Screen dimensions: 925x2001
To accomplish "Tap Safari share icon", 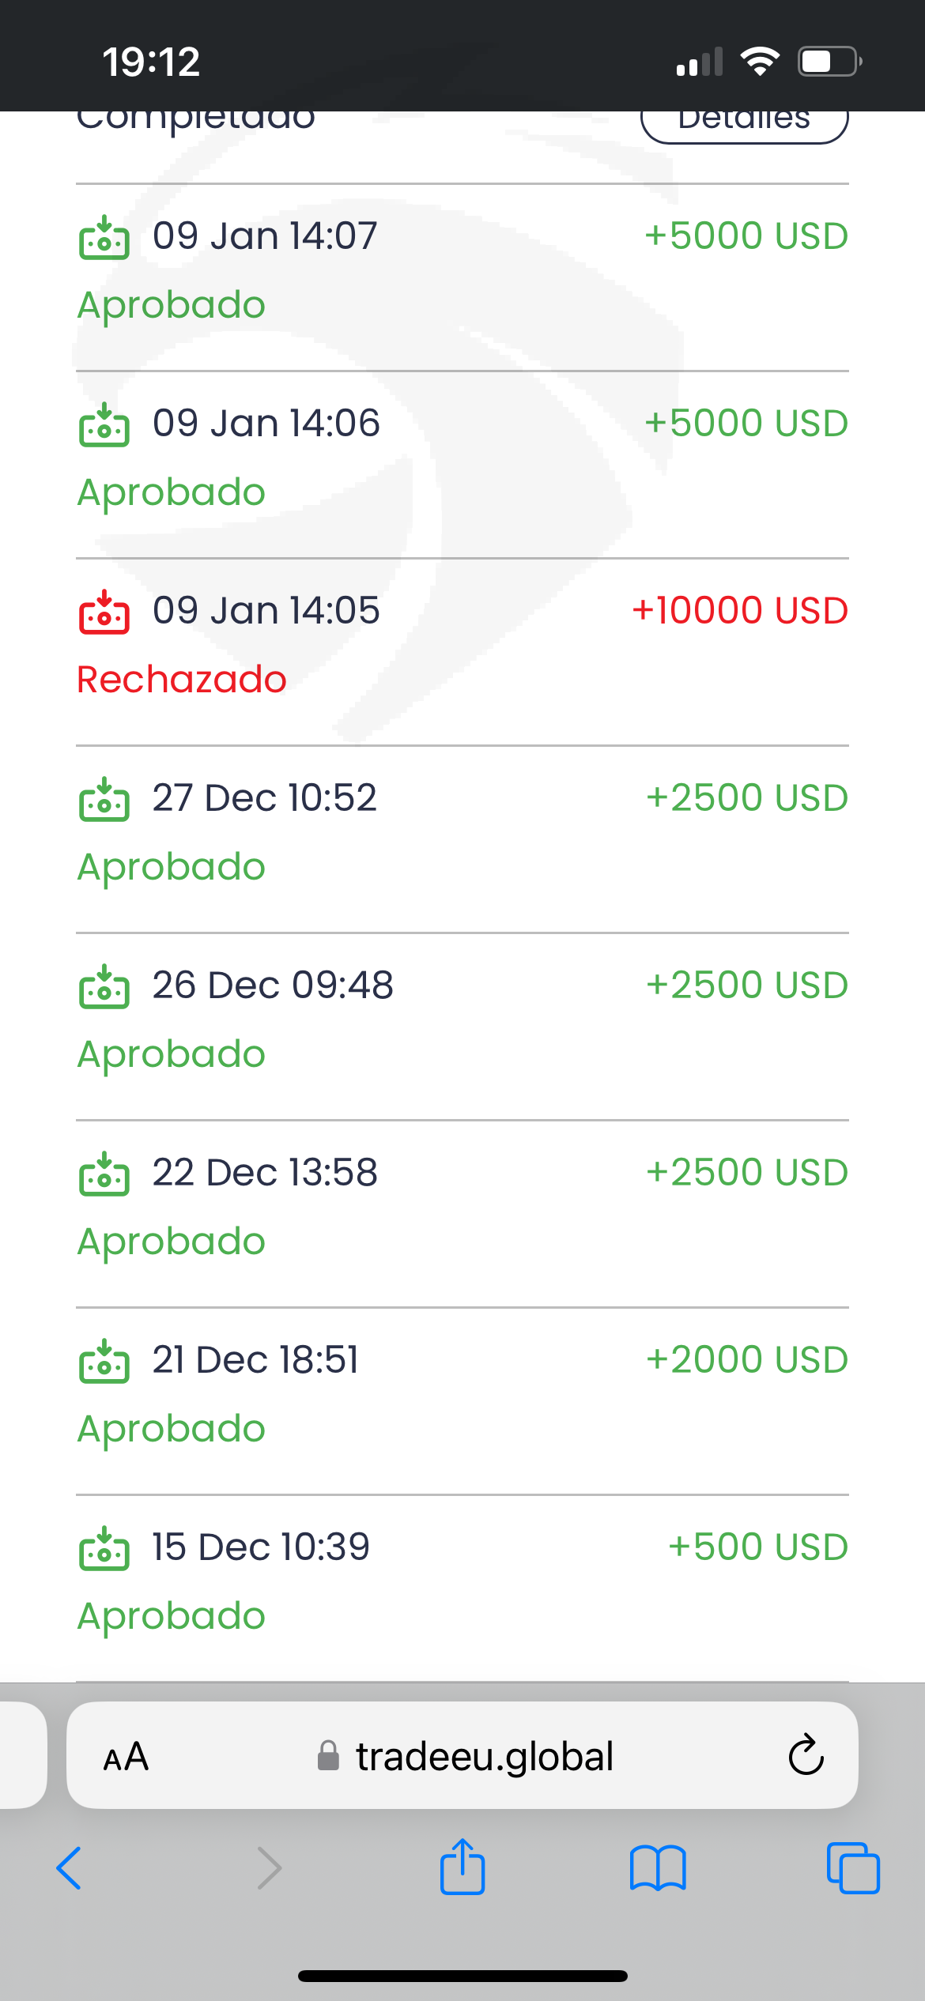I will coord(462,1868).
